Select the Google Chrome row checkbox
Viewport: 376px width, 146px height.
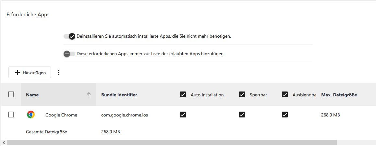pos(11,115)
